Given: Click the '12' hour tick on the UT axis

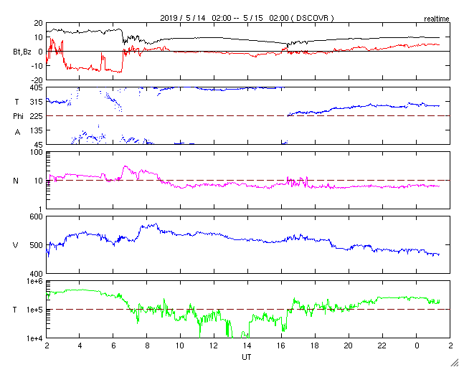Looking at the screenshot, I should pyautogui.click(x=214, y=346).
